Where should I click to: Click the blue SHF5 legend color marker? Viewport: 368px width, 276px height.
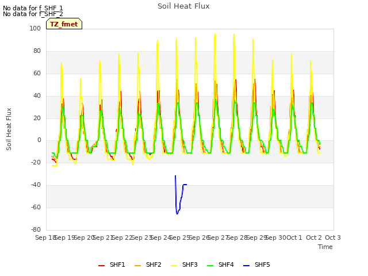pyautogui.click(x=247, y=266)
